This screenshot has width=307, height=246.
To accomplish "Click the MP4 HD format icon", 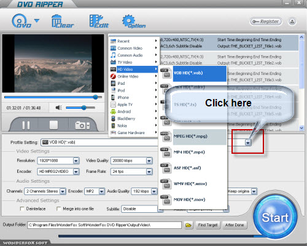I will (x=166, y=153).
